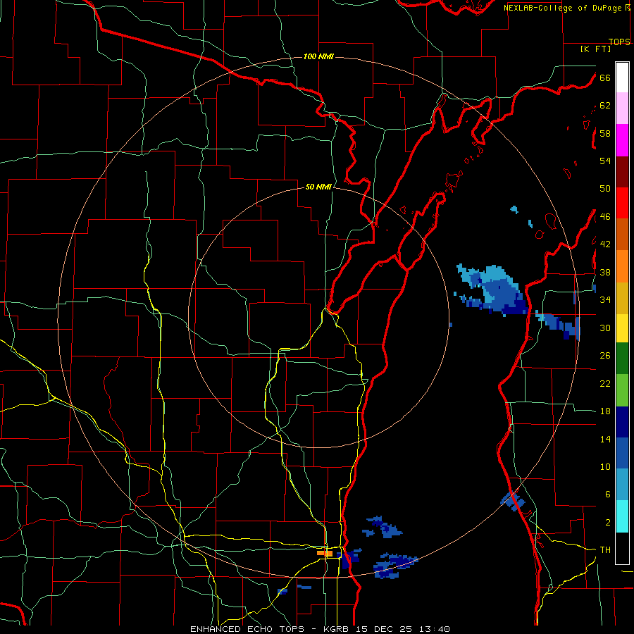Click the magenta swatch between 58 and 54
The width and height of the screenshot is (634, 634).
click(x=622, y=140)
